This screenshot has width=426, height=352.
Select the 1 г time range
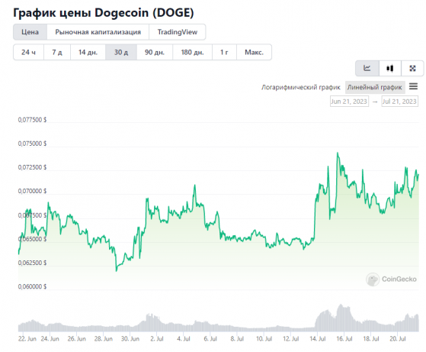(x=224, y=52)
